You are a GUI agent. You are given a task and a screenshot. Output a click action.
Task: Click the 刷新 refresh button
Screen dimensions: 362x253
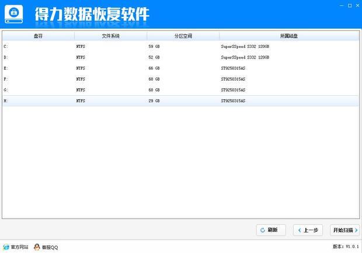point(270,230)
